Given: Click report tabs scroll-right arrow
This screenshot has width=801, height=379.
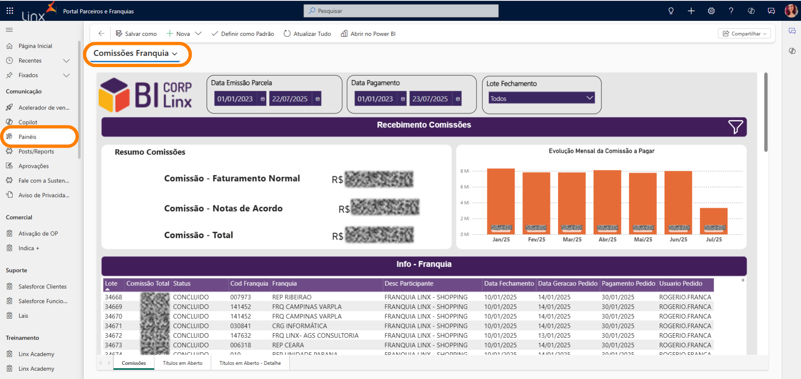Looking at the screenshot, I should pyautogui.click(x=109, y=363).
